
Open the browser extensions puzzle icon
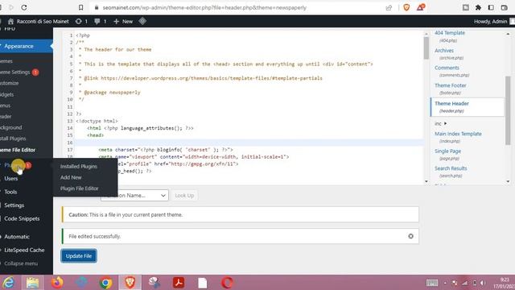point(478,7)
